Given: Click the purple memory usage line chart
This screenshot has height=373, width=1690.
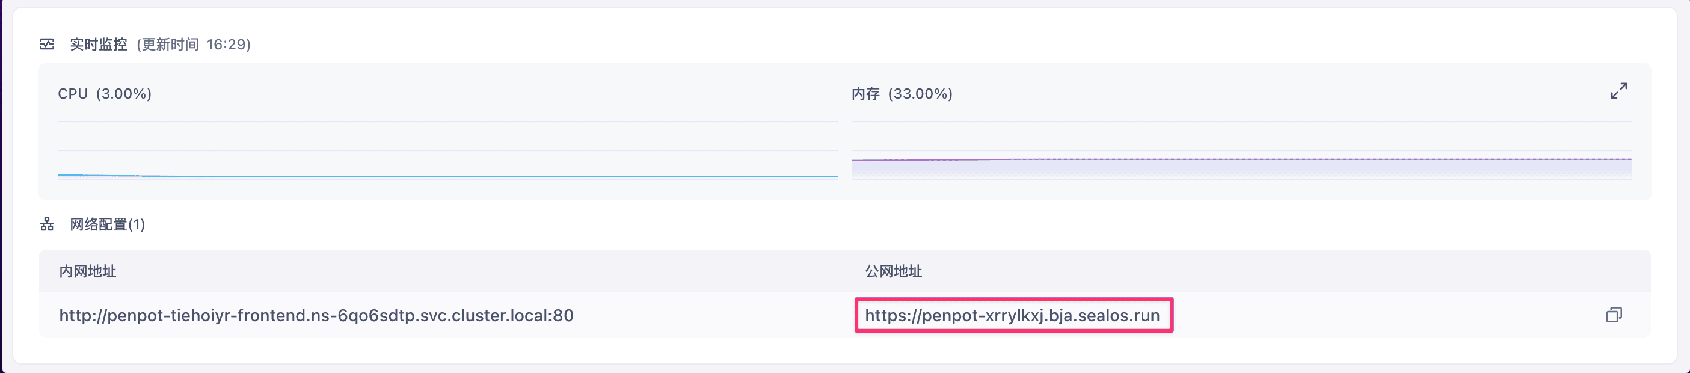Looking at the screenshot, I should click(x=1241, y=159).
